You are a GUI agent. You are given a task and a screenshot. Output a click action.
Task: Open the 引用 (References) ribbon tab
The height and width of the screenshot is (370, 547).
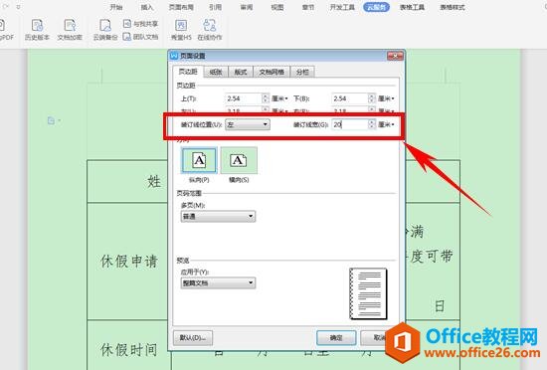215,7
